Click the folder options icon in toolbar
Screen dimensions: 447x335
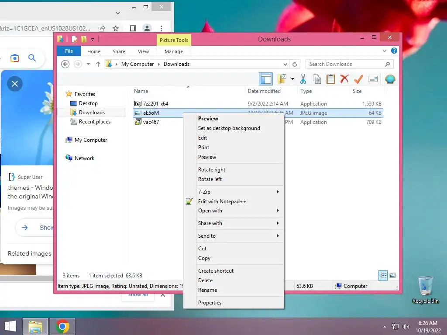click(282, 79)
